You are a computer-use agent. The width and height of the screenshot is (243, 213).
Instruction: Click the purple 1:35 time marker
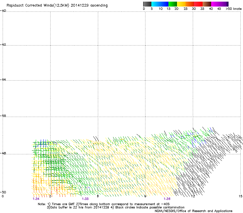click(x=85, y=199)
